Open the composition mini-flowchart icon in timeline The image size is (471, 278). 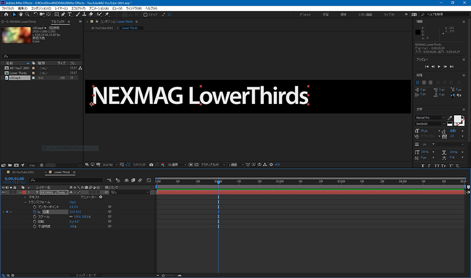[109, 180]
